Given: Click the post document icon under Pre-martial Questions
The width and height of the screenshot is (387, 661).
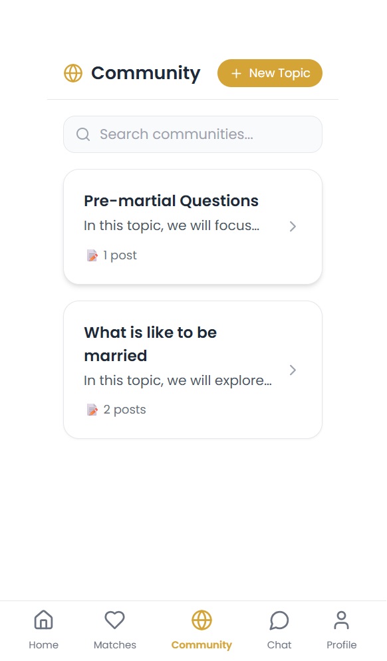Looking at the screenshot, I should point(92,255).
